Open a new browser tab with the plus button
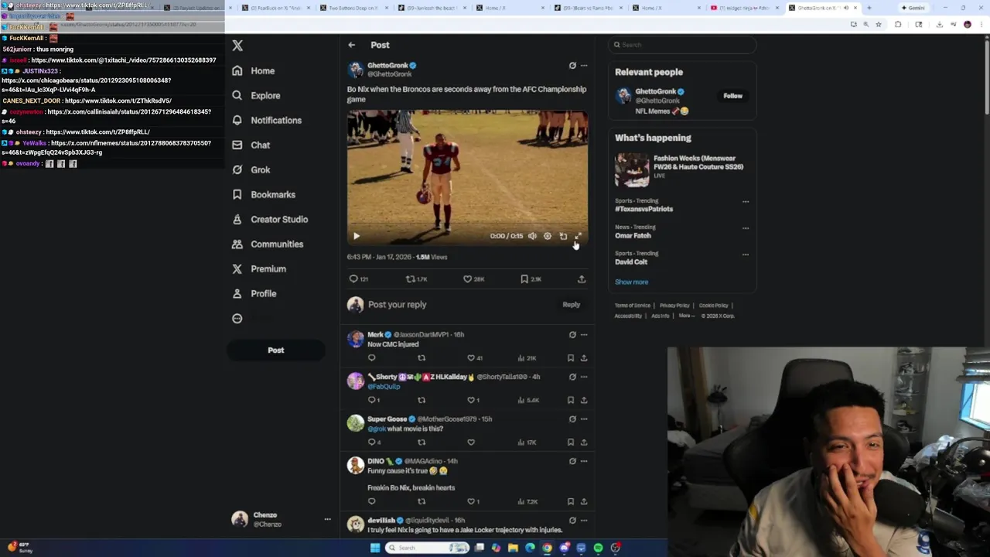 click(x=869, y=8)
